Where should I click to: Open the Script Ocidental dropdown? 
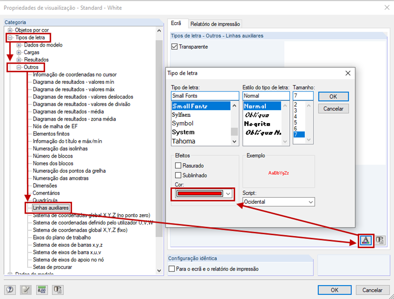[x=278, y=202]
